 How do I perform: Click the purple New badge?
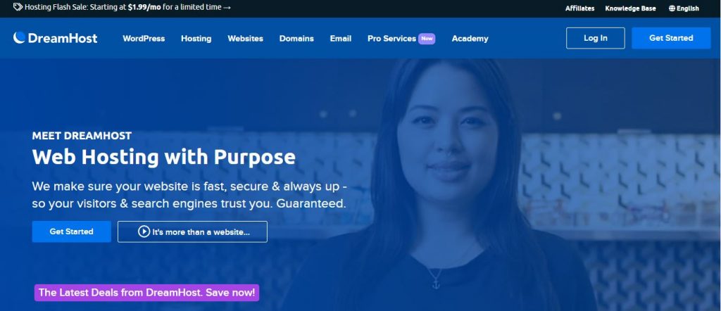pyautogui.click(x=427, y=39)
